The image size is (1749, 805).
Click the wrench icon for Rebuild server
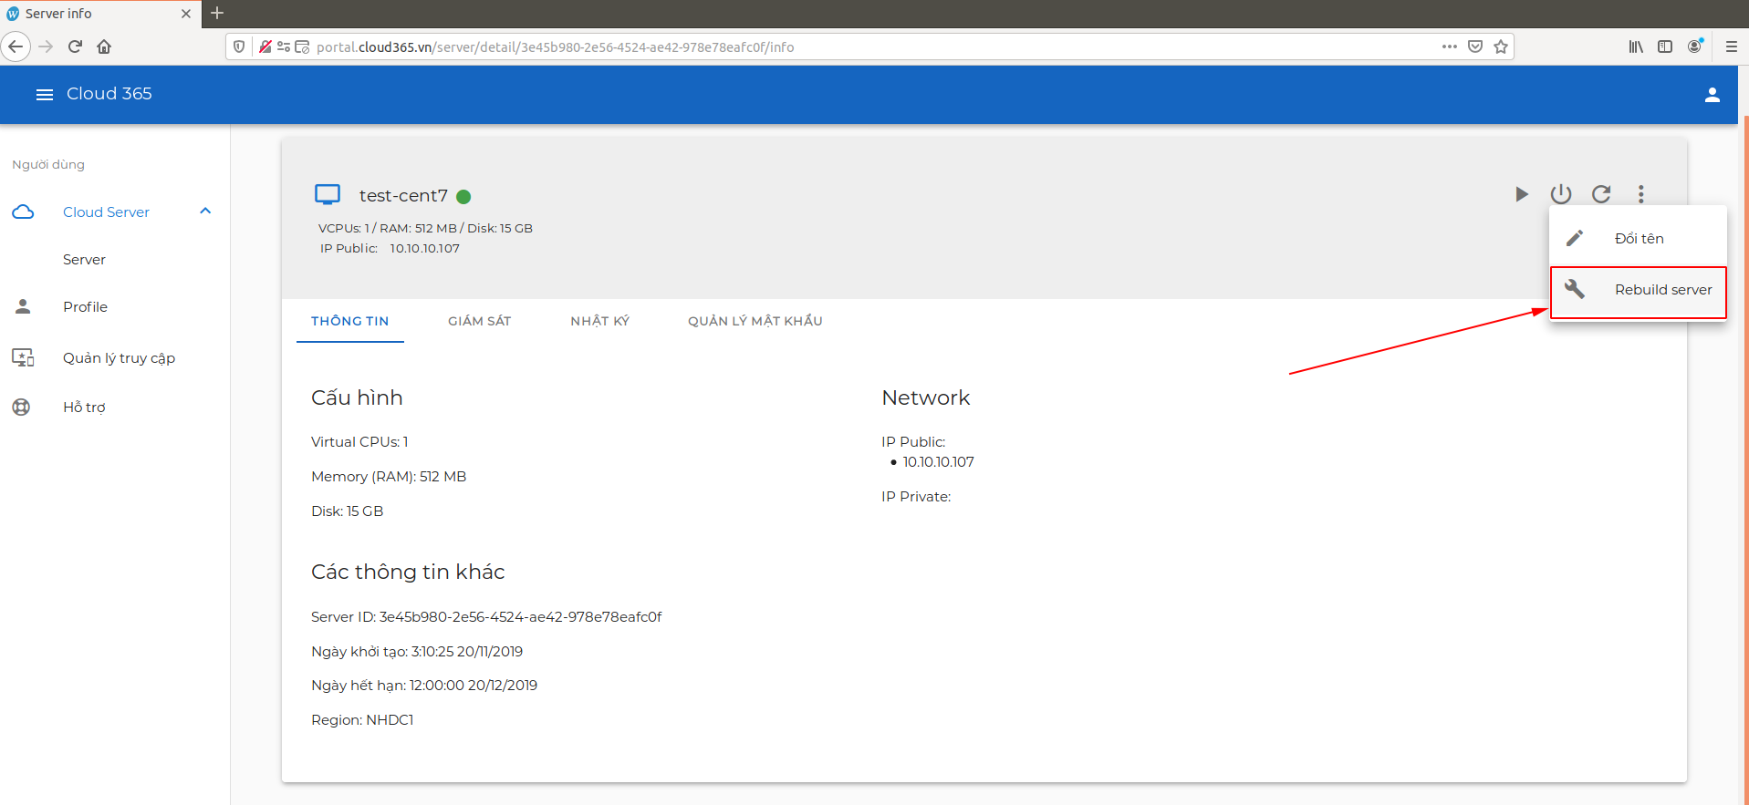(1575, 289)
